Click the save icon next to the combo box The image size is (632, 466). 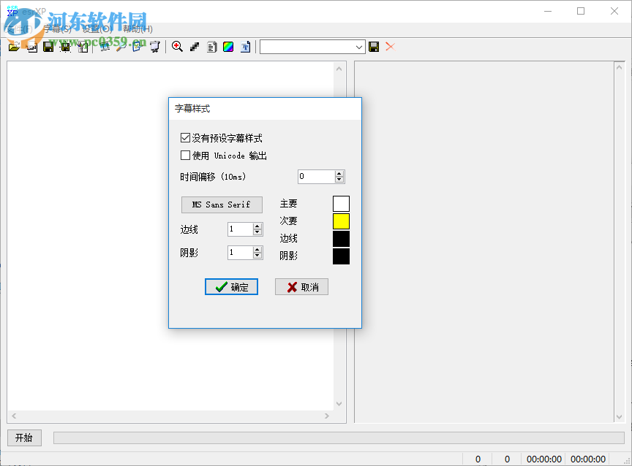pyautogui.click(x=374, y=46)
